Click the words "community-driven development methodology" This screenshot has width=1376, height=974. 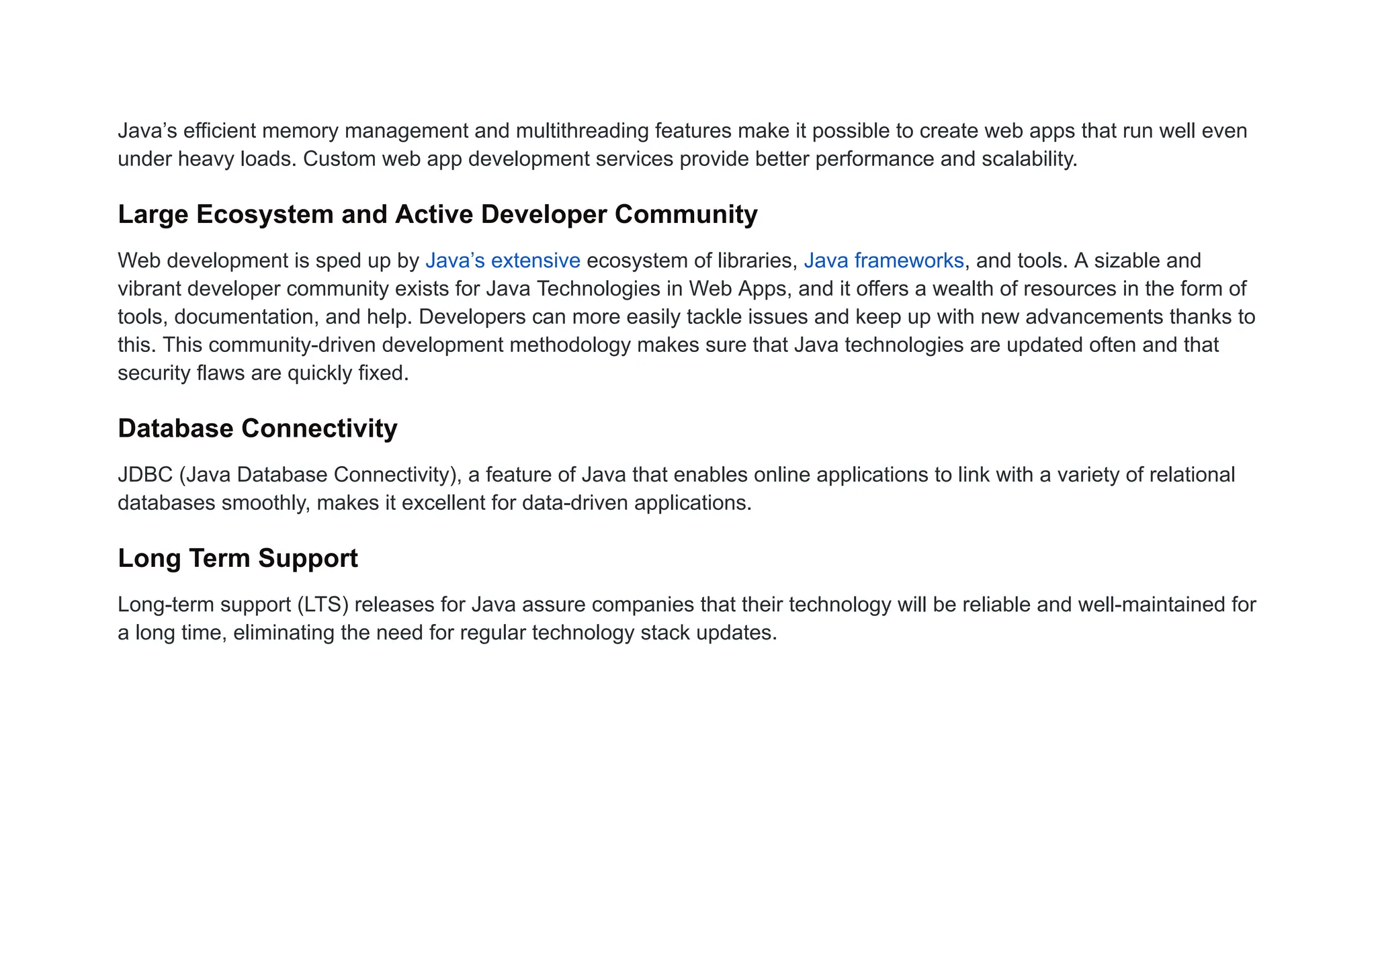pos(419,345)
